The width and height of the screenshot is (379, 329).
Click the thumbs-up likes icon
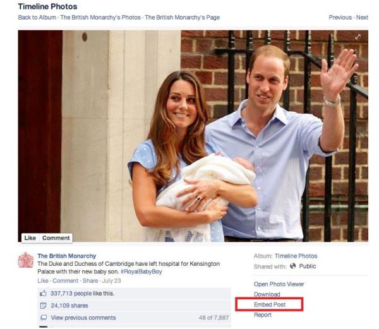[43, 293]
